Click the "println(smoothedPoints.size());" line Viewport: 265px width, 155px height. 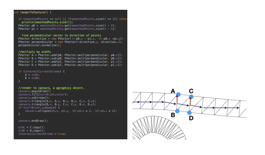47,22
